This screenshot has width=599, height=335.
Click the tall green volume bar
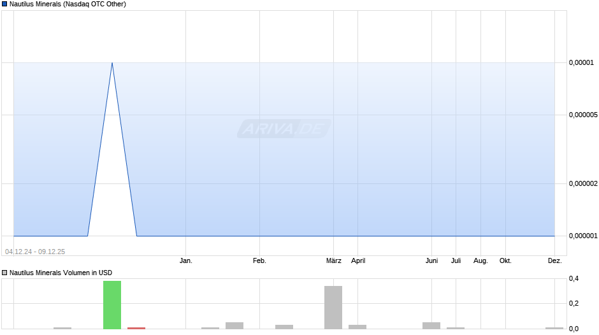(x=112, y=305)
